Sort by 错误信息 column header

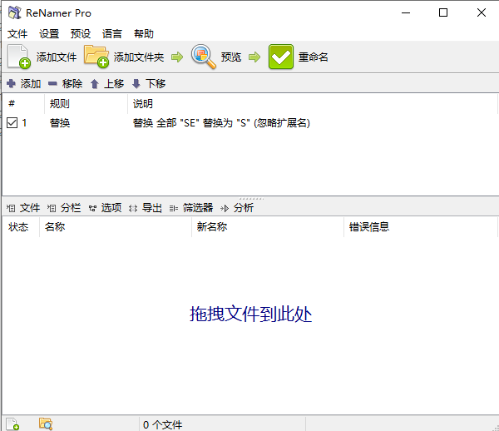coord(421,227)
